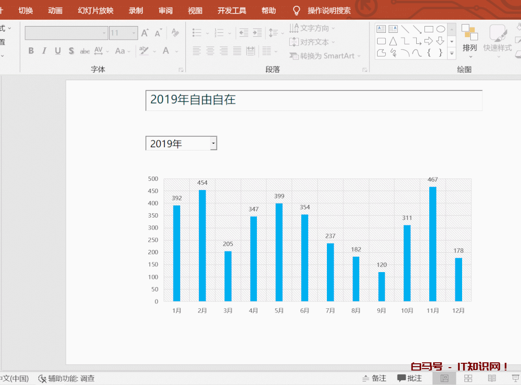Select the freeform scribble tool

tap(393, 53)
